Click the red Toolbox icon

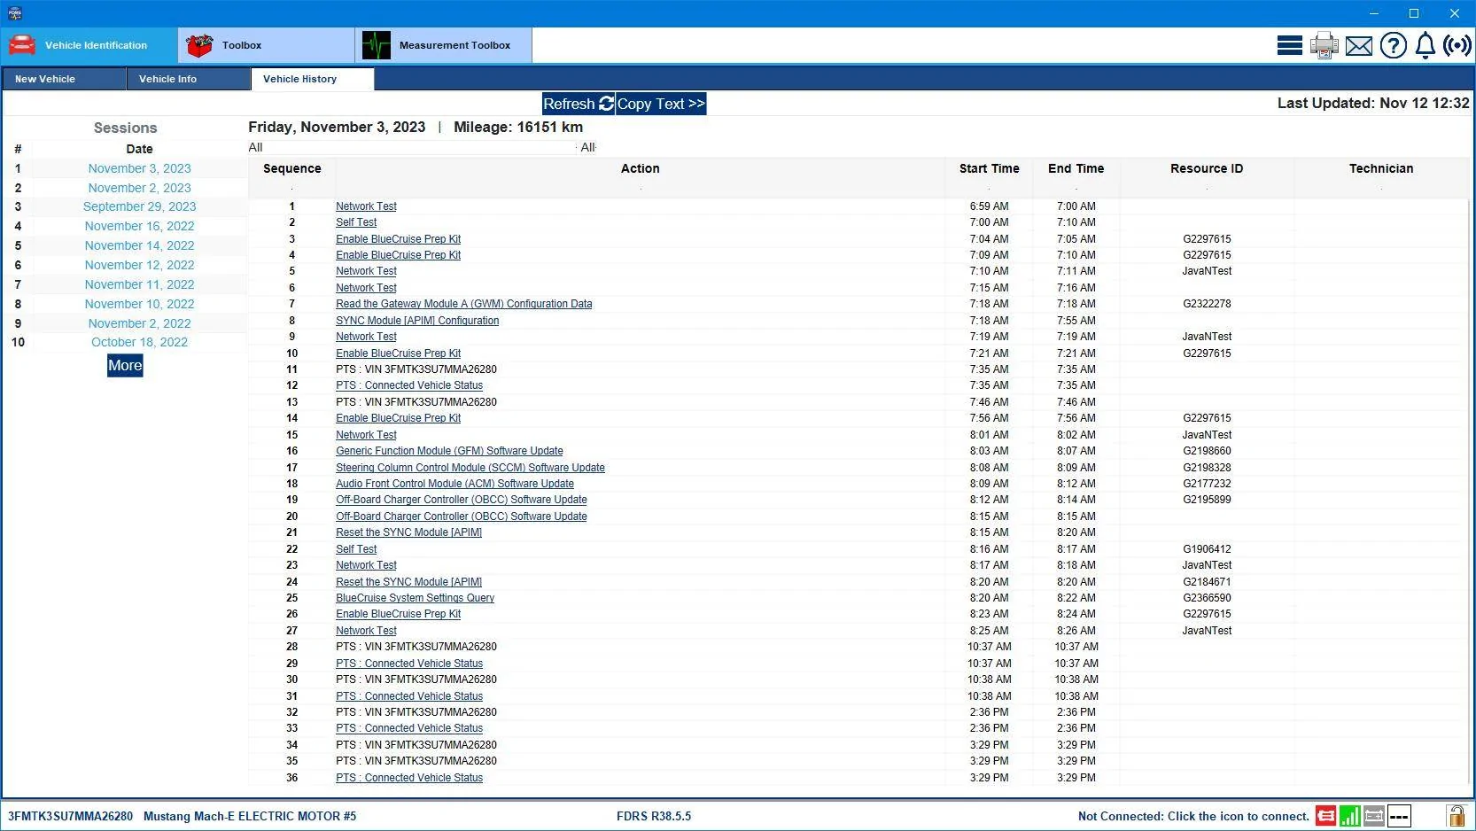[x=199, y=45]
